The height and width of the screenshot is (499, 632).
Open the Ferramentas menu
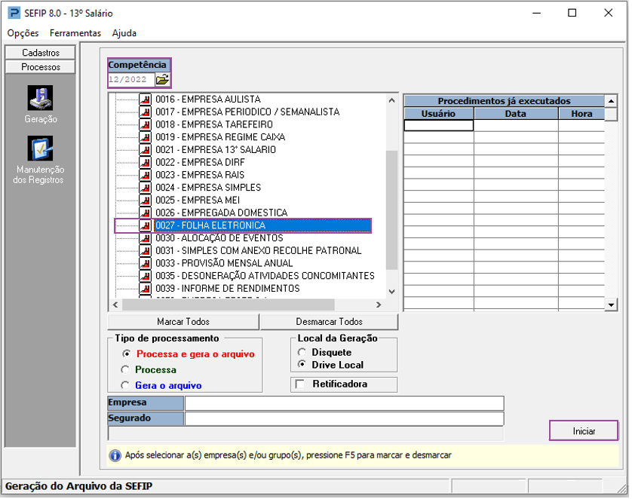[75, 33]
